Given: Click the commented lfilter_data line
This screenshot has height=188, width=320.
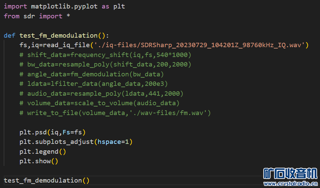Looking at the screenshot, I should 93,83.
